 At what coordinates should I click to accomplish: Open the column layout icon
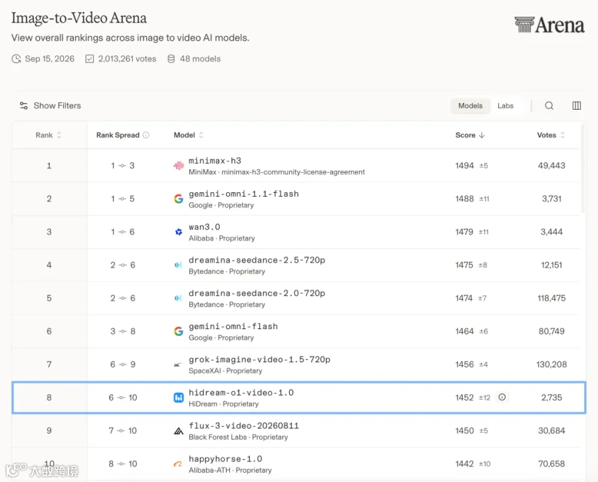pos(576,106)
